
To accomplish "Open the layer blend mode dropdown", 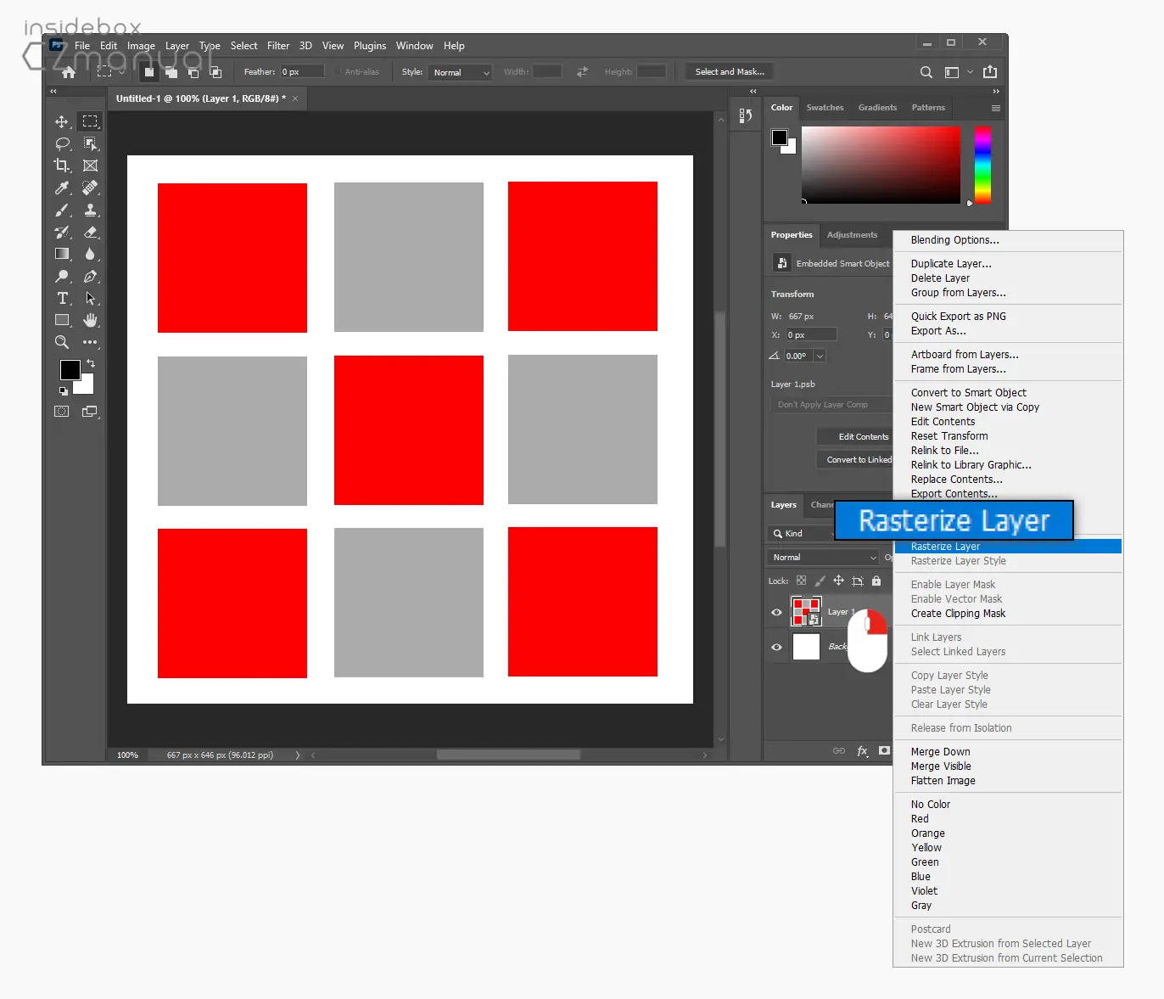I will (823, 557).
